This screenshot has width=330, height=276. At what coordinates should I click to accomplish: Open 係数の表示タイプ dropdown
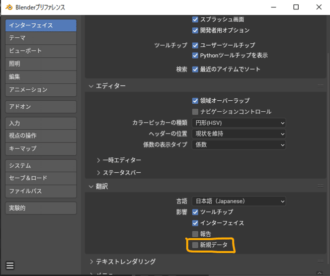point(239,144)
